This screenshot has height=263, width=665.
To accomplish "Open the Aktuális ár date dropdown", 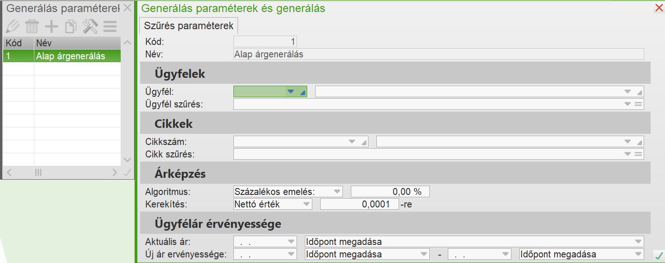I will [x=291, y=241].
